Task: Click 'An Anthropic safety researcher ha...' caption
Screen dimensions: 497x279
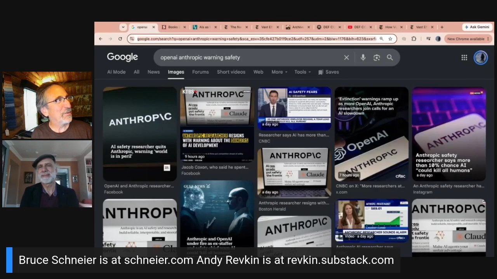Action: click(449, 186)
